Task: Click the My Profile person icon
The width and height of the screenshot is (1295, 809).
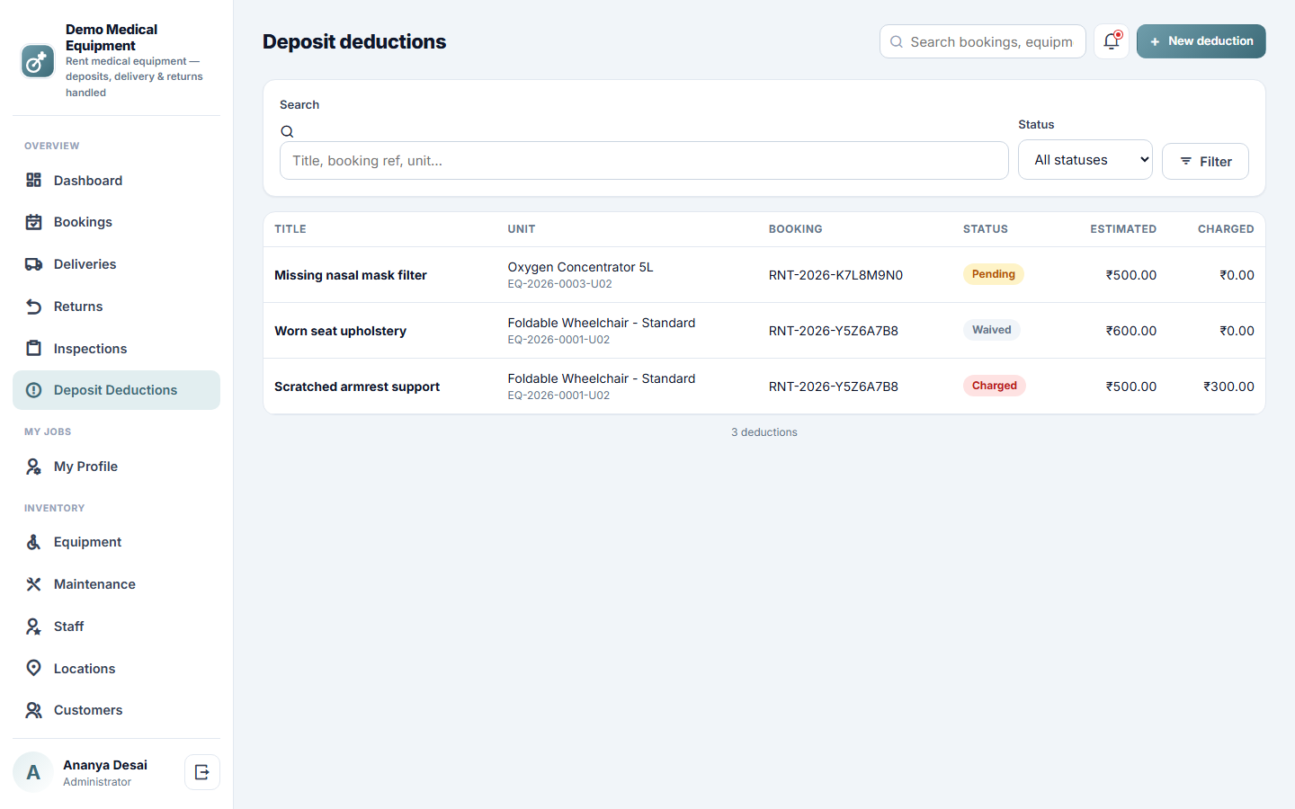Action: click(33, 467)
